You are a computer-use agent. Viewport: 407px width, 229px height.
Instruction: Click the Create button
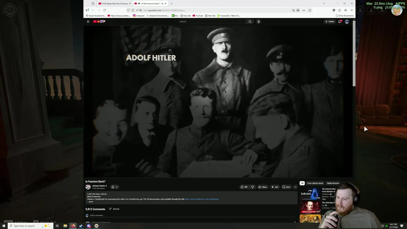(x=329, y=22)
